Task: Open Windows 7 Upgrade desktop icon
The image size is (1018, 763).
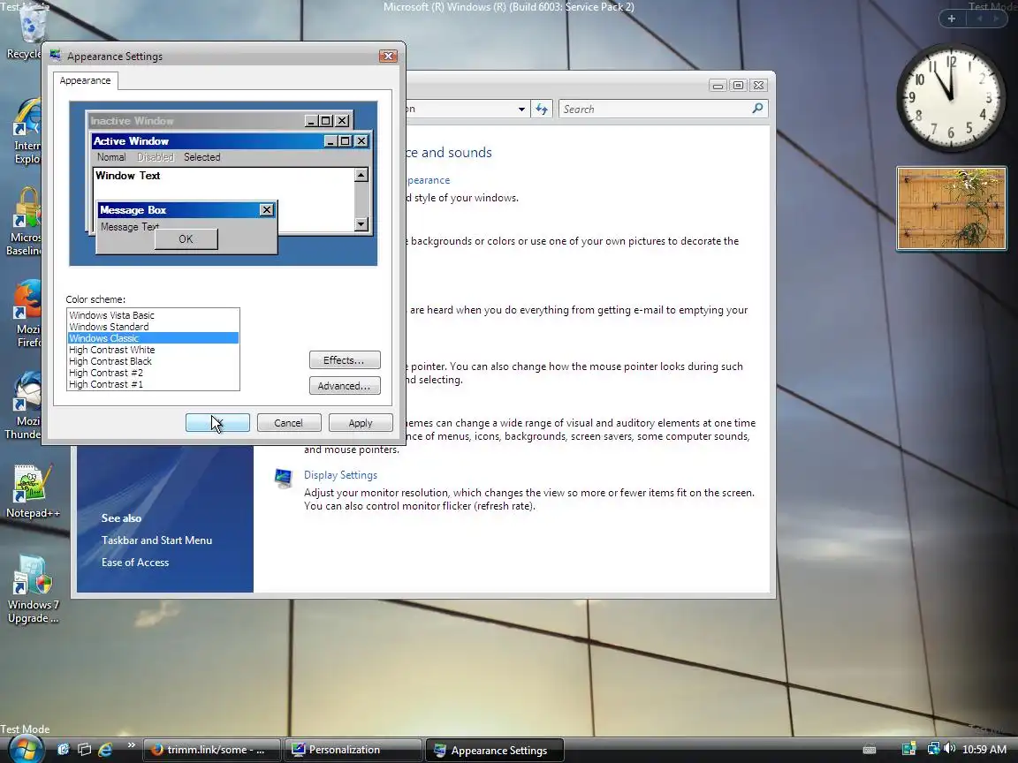Action: tap(33, 589)
